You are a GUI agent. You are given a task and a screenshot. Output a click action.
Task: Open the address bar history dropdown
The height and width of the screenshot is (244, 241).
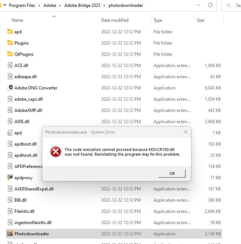click(x=198, y=5)
